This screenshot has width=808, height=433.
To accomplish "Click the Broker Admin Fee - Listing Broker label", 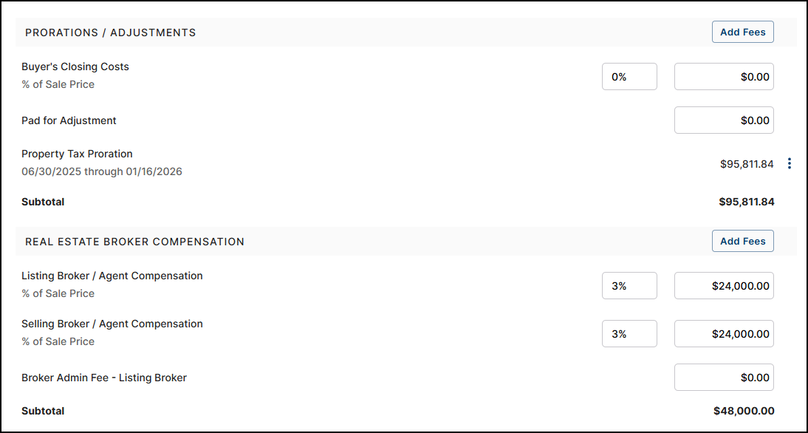I will click(x=104, y=378).
